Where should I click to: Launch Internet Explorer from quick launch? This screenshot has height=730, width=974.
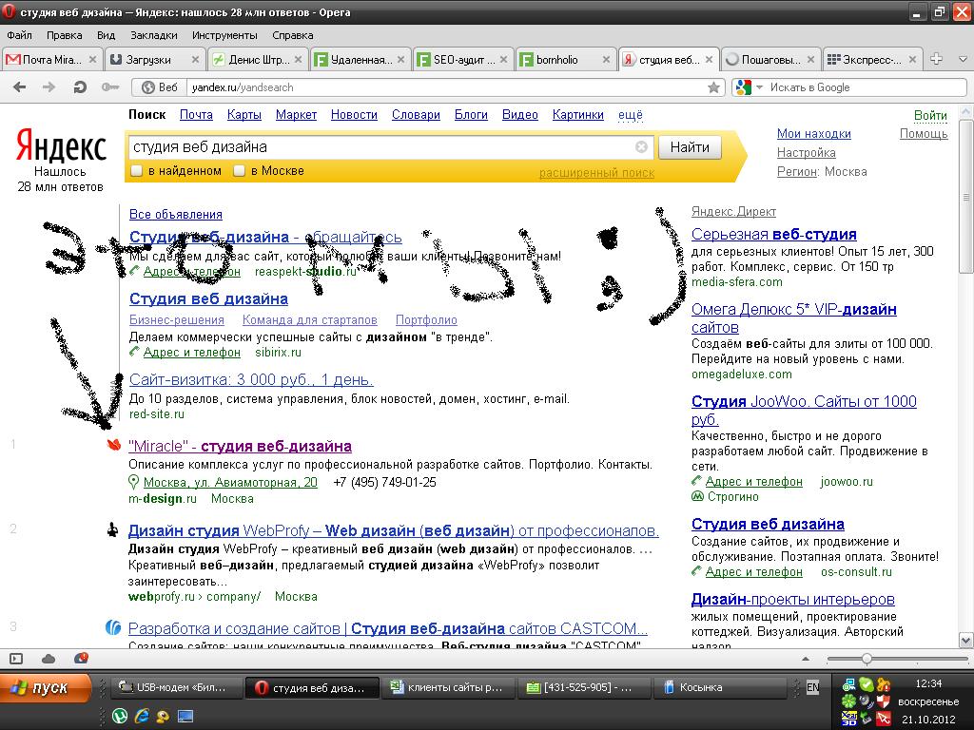pos(143,717)
